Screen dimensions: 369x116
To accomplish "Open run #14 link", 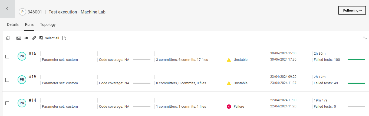I will (32, 100).
